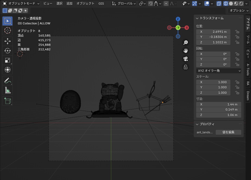Select the Move tool in the toolbar
This screenshot has height=180, width=251.
click(x=7, y=41)
